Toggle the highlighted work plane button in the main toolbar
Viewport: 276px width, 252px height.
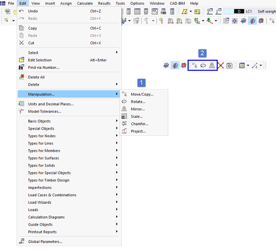click(x=252, y=21)
